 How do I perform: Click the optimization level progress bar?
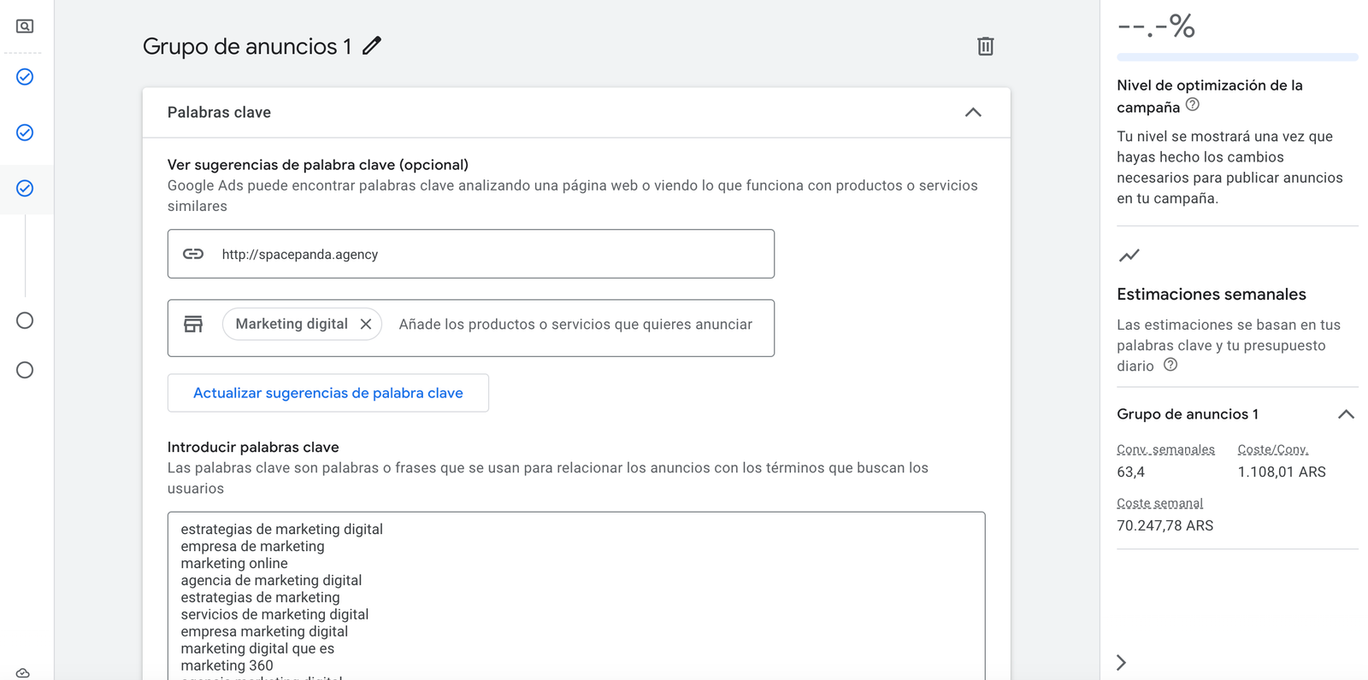pyautogui.click(x=1237, y=57)
